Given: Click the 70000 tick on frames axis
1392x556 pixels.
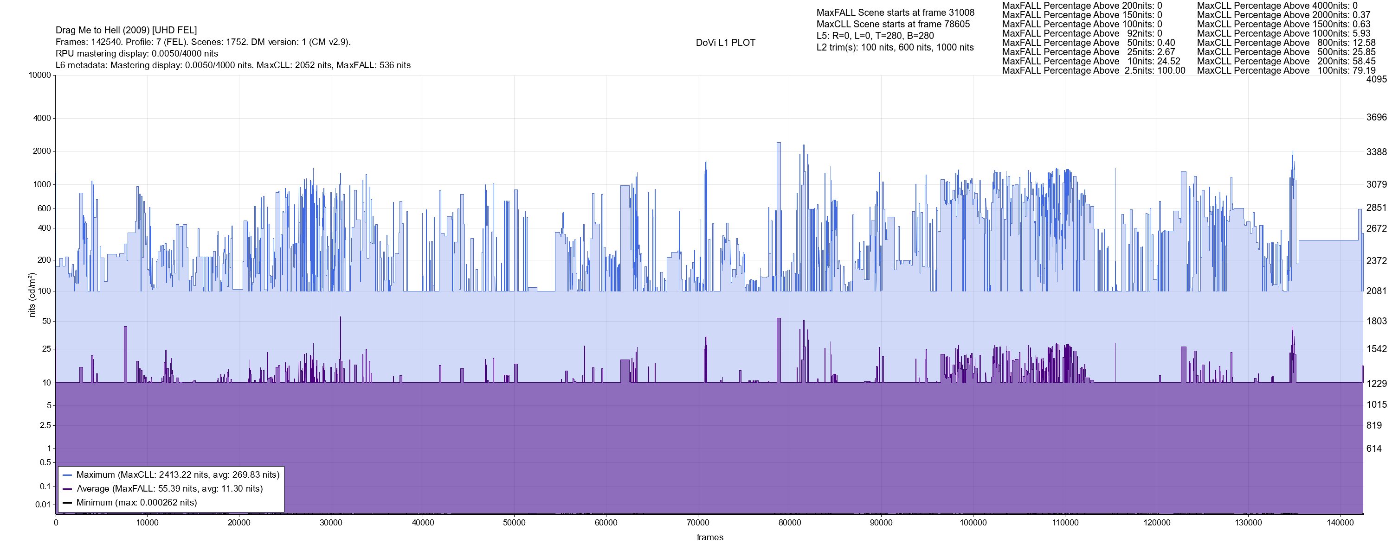Looking at the screenshot, I should coord(697,523).
